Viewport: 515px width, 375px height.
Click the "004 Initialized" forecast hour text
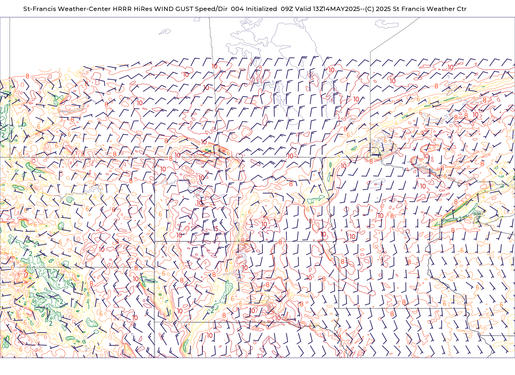tap(254, 9)
